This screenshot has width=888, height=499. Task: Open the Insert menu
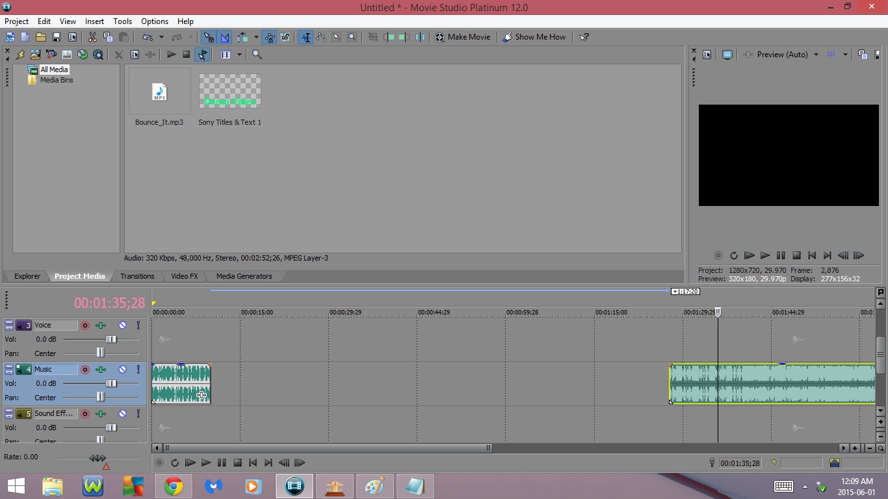(94, 21)
